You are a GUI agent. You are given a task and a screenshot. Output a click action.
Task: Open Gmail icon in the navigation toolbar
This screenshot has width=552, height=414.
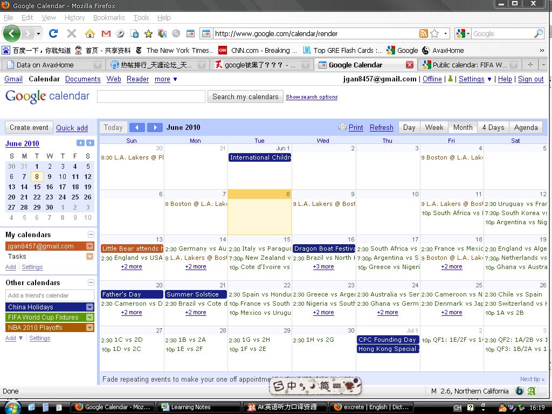point(106,33)
